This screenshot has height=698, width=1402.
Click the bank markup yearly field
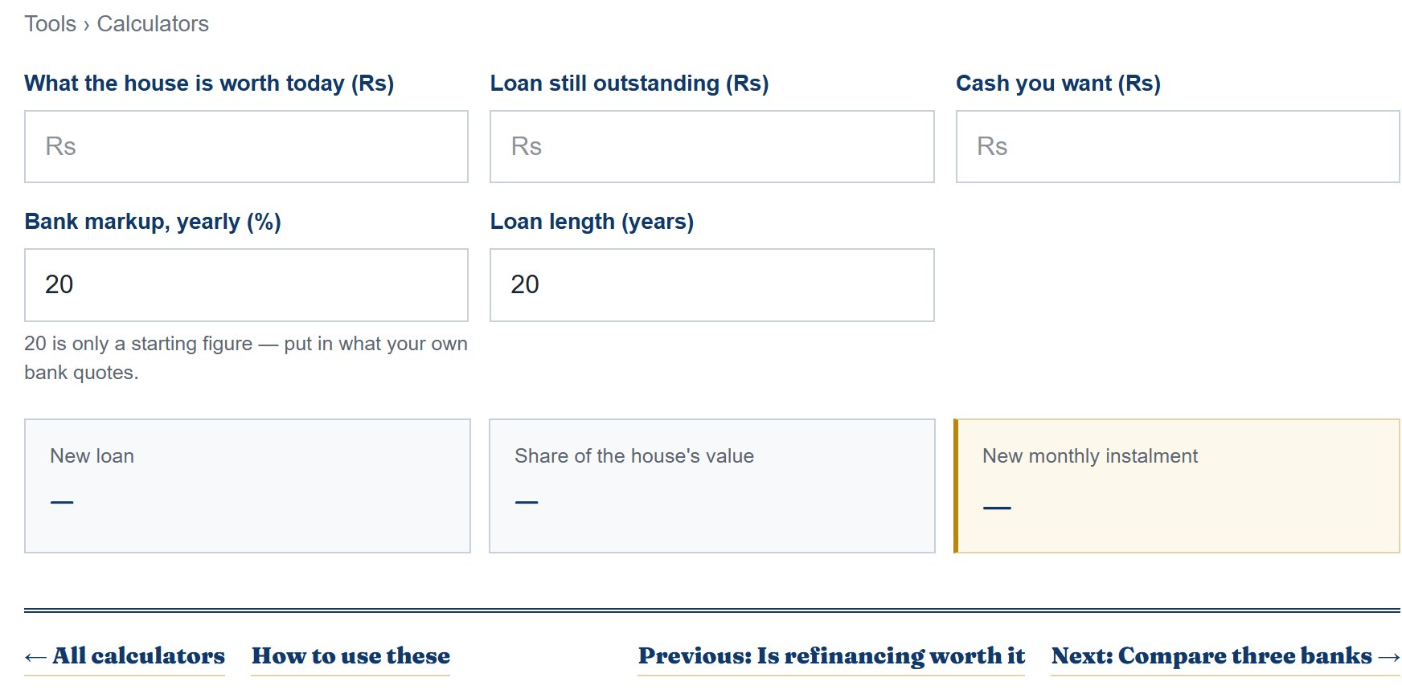246,285
